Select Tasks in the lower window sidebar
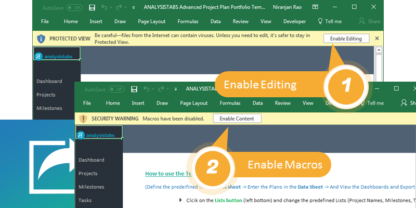Screen dimensions: 416x208 (86, 200)
